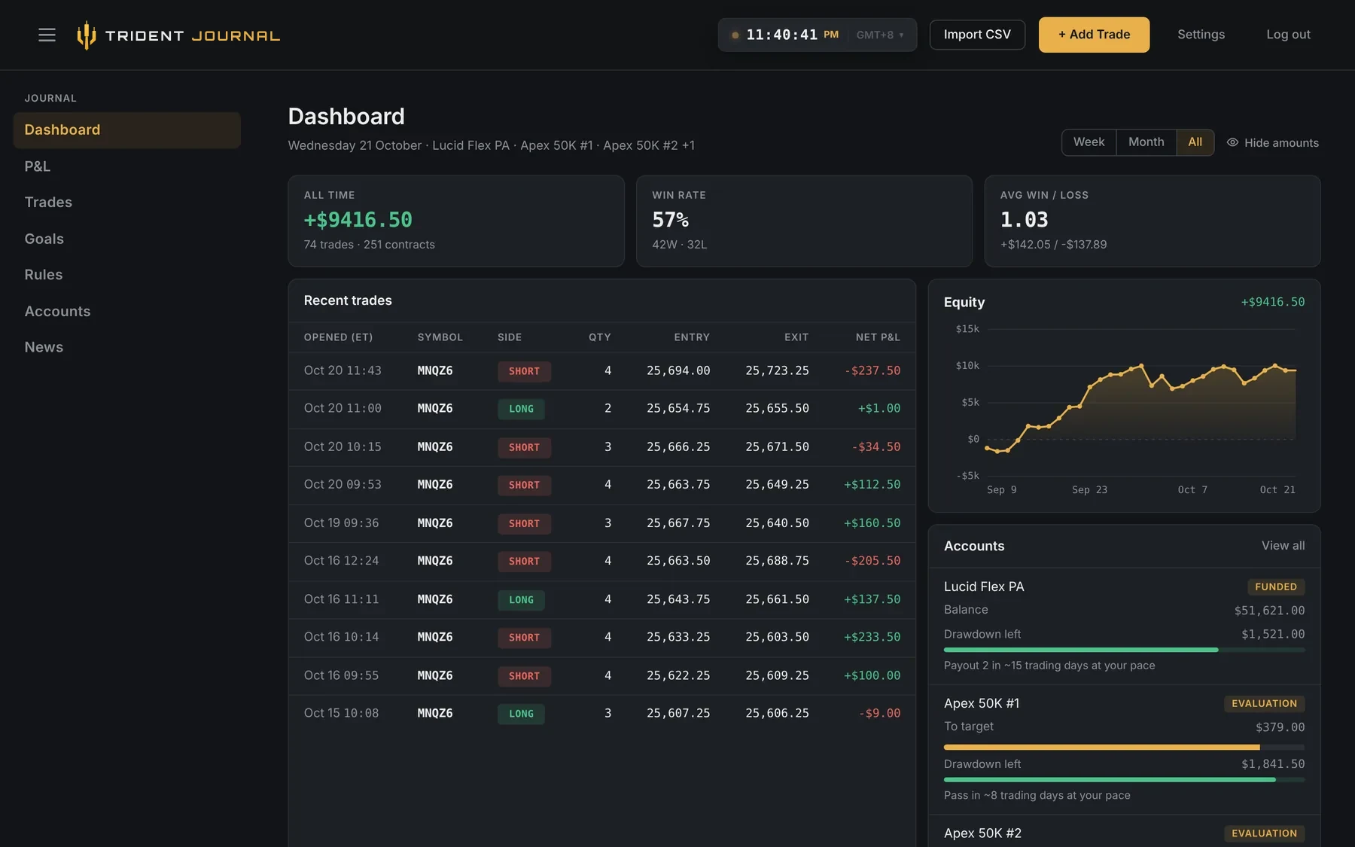Click the -$205.50 P&L value

click(x=872, y=561)
